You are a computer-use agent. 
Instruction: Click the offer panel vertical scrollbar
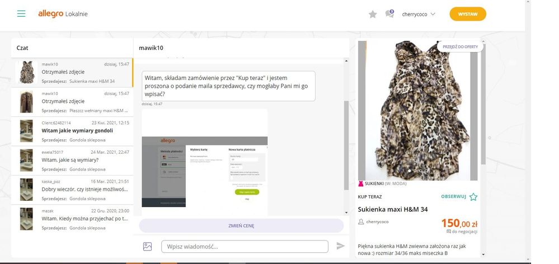tap(483, 104)
